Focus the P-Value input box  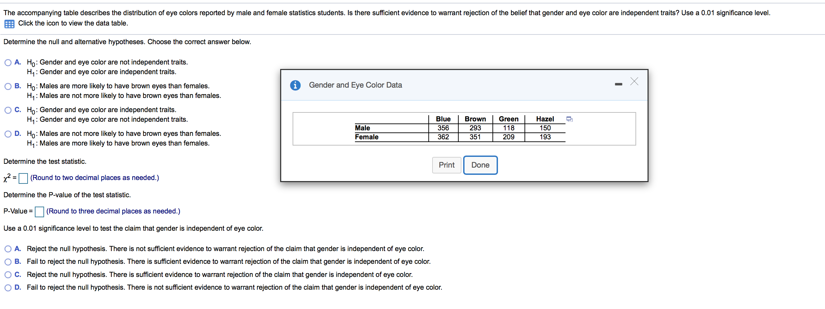click(40, 212)
